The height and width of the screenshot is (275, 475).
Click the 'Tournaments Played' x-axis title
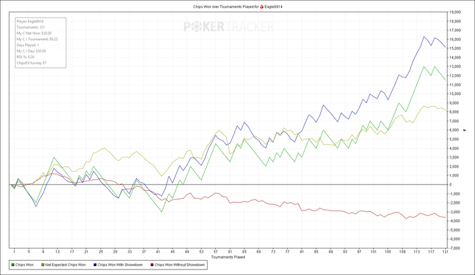click(228, 257)
